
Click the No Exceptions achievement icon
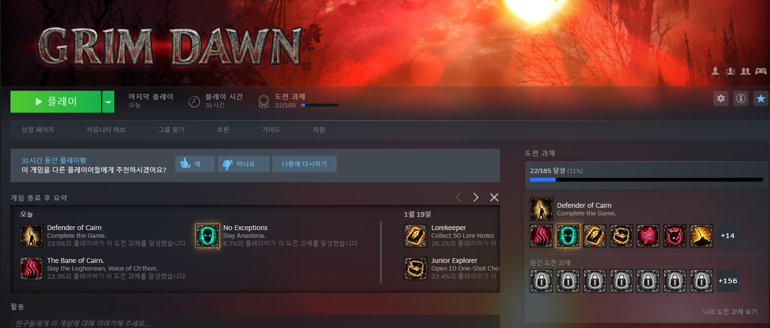(208, 236)
